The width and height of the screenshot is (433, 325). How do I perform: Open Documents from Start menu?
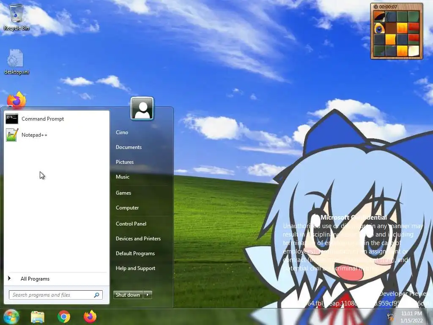[129, 147]
